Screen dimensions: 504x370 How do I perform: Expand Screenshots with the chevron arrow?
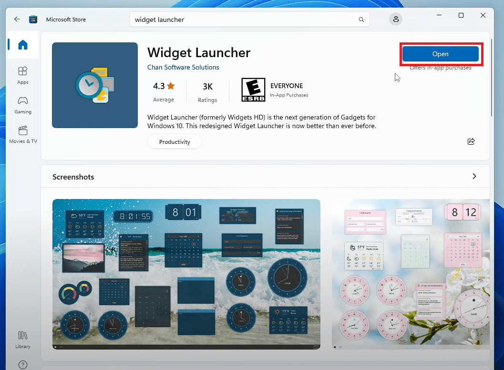pyautogui.click(x=474, y=176)
